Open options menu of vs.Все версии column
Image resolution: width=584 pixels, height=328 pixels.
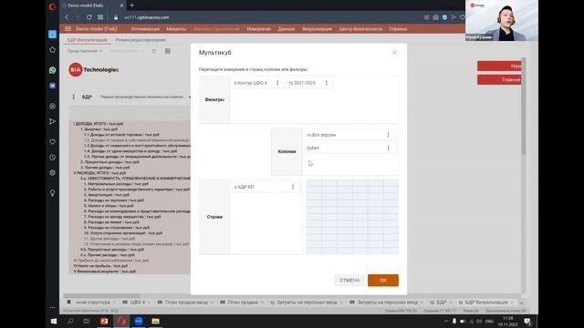point(388,135)
